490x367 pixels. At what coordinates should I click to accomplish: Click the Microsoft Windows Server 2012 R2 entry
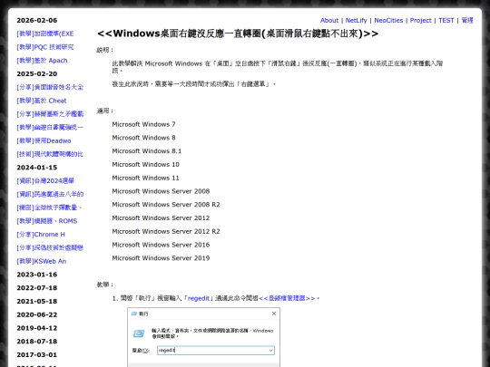tap(166, 232)
